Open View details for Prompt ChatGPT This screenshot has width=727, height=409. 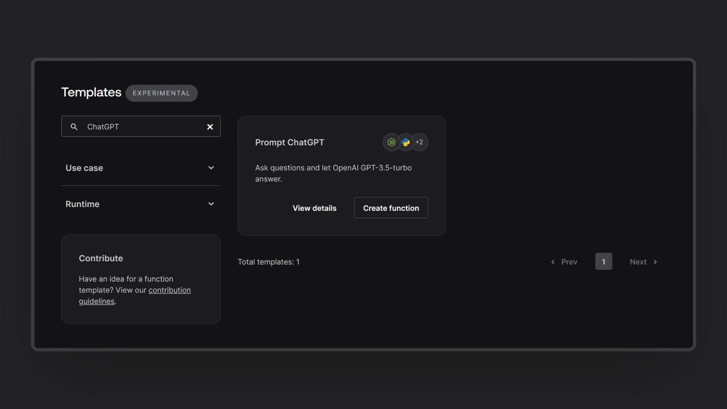(314, 208)
